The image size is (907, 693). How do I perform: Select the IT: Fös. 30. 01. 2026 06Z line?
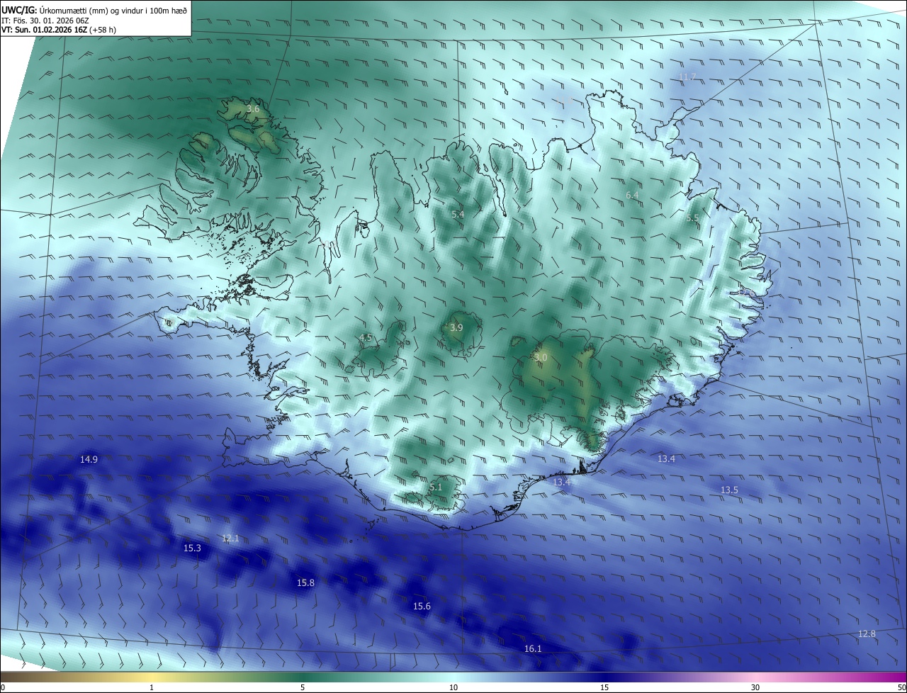pos(47,20)
